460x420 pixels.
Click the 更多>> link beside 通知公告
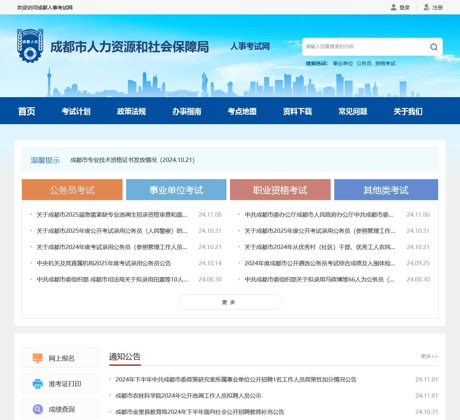coord(429,356)
